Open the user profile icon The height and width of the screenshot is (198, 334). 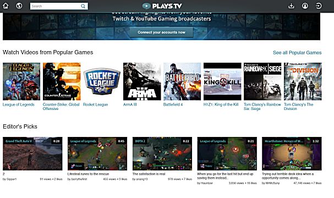pyautogui.click(x=305, y=5)
